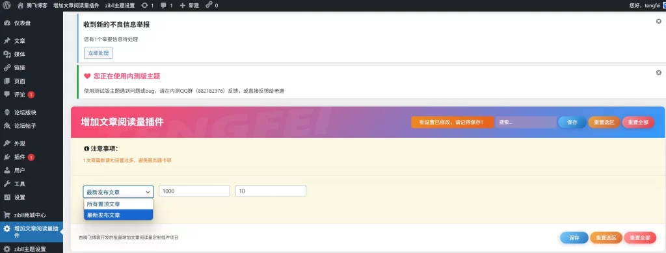Open the link icon counter in admin bar
The width and height of the screenshot is (666, 253).
tap(209, 5)
